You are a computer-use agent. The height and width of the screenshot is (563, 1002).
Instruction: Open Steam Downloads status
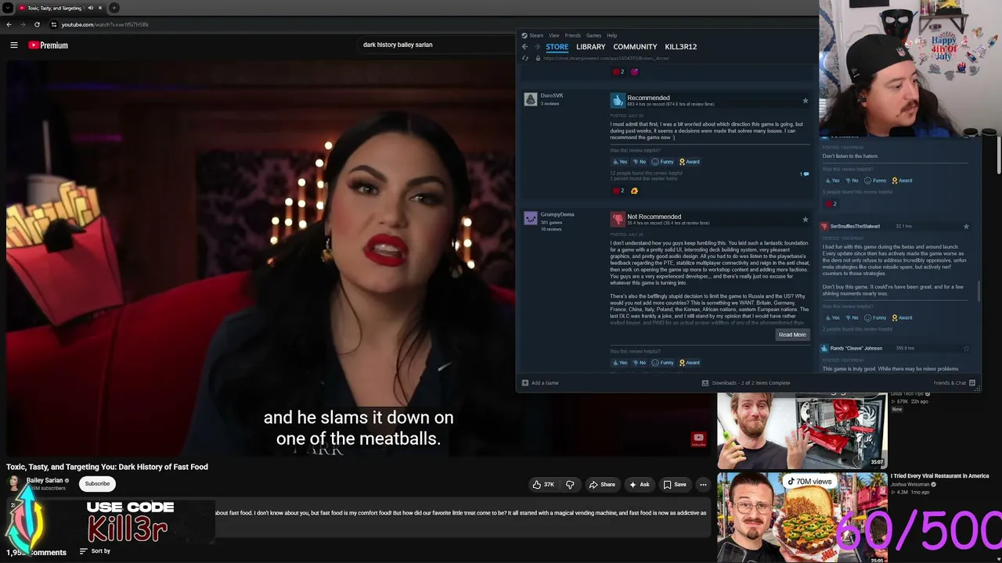(746, 383)
